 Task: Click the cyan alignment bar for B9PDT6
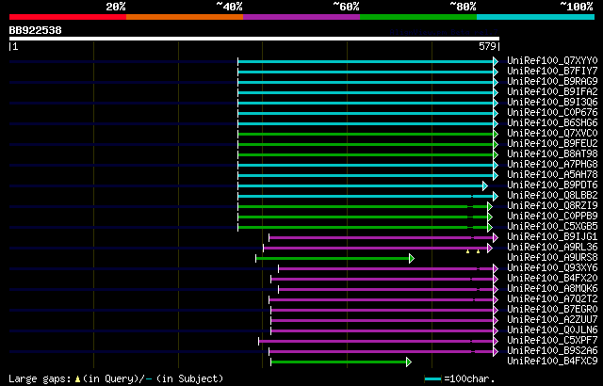pyautogui.click(x=360, y=185)
